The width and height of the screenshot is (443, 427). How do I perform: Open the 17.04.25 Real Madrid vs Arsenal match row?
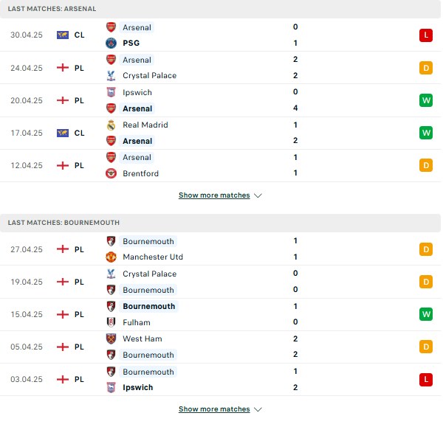point(220,133)
